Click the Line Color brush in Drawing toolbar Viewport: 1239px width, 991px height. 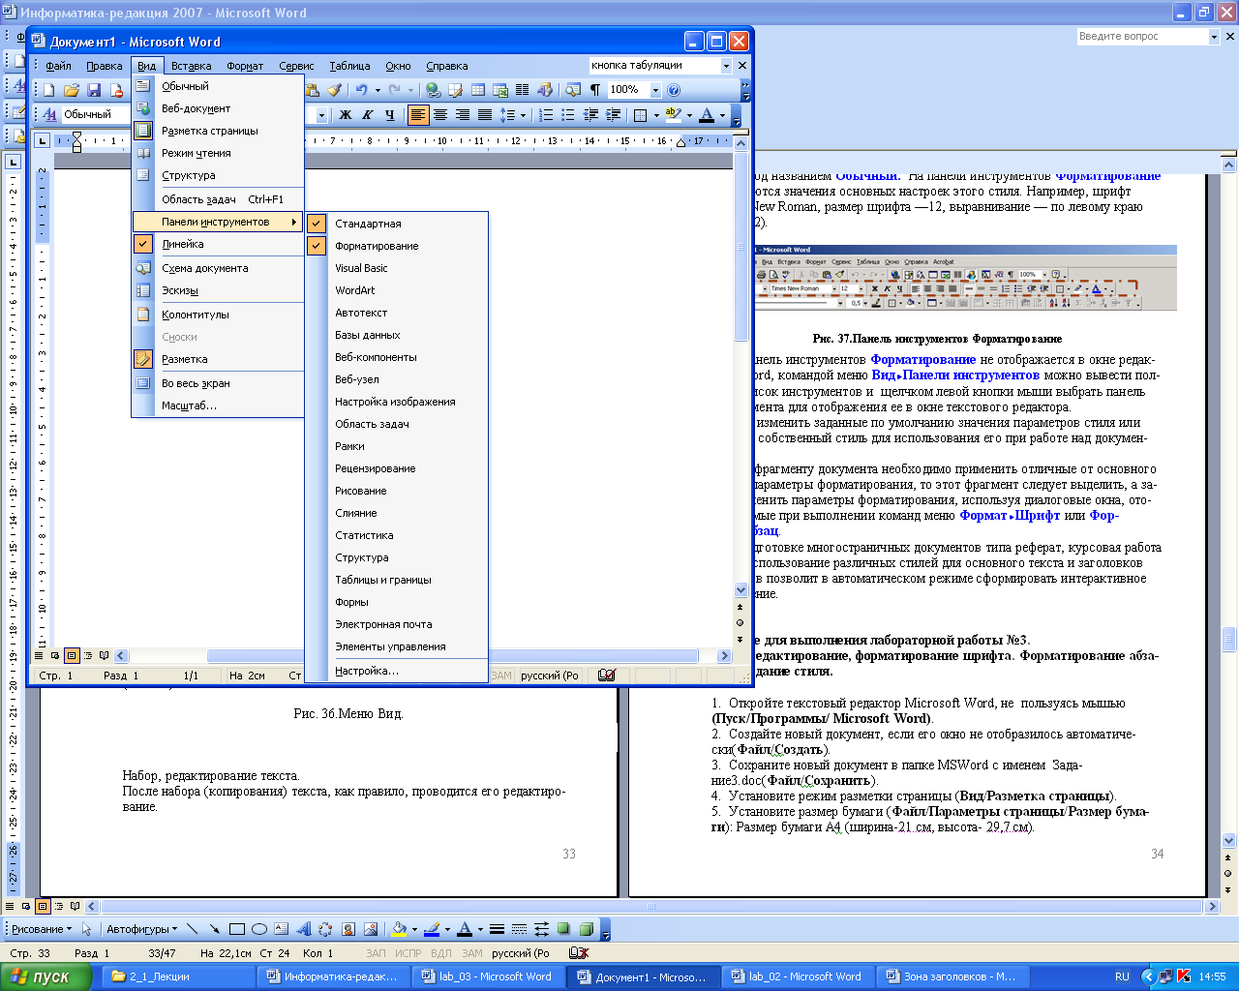[x=432, y=929]
